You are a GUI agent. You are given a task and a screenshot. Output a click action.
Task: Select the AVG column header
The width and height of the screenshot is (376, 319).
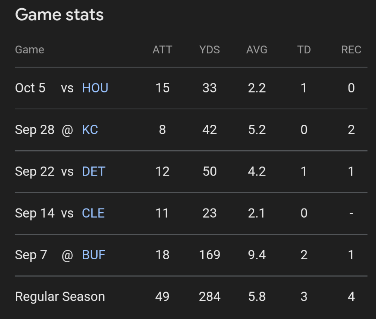tap(257, 50)
